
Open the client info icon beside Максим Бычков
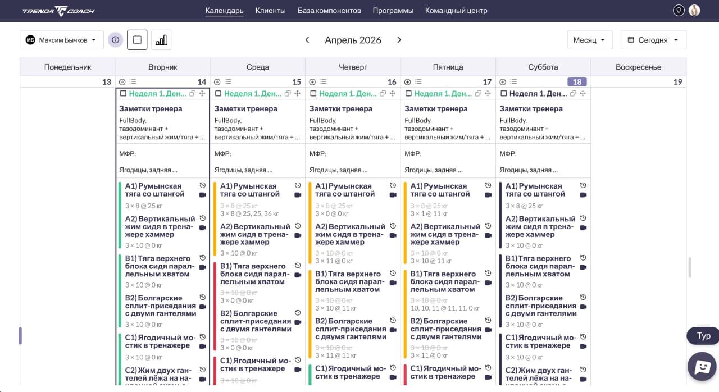click(x=115, y=40)
